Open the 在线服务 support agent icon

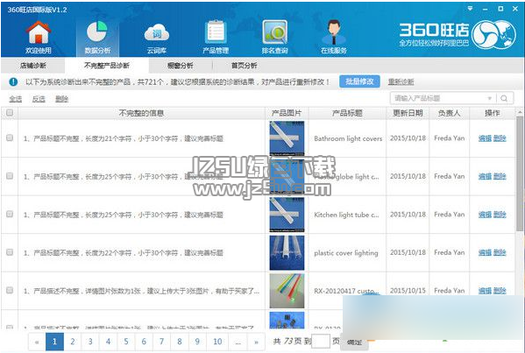pos(334,32)
